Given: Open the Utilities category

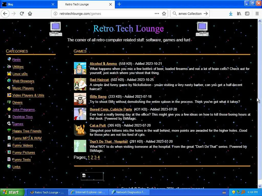Looking at the screenshot, I should tap(18, 67).
